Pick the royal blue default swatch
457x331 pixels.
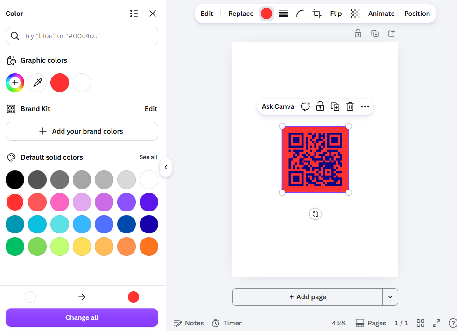click(104, 225)
